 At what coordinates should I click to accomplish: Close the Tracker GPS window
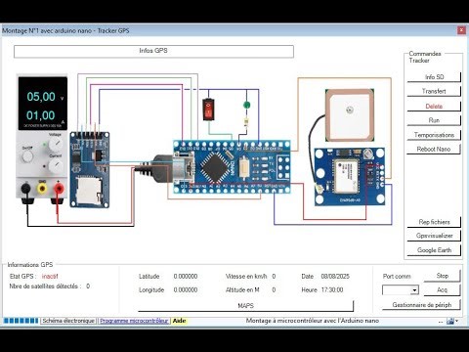coord(461,30)
